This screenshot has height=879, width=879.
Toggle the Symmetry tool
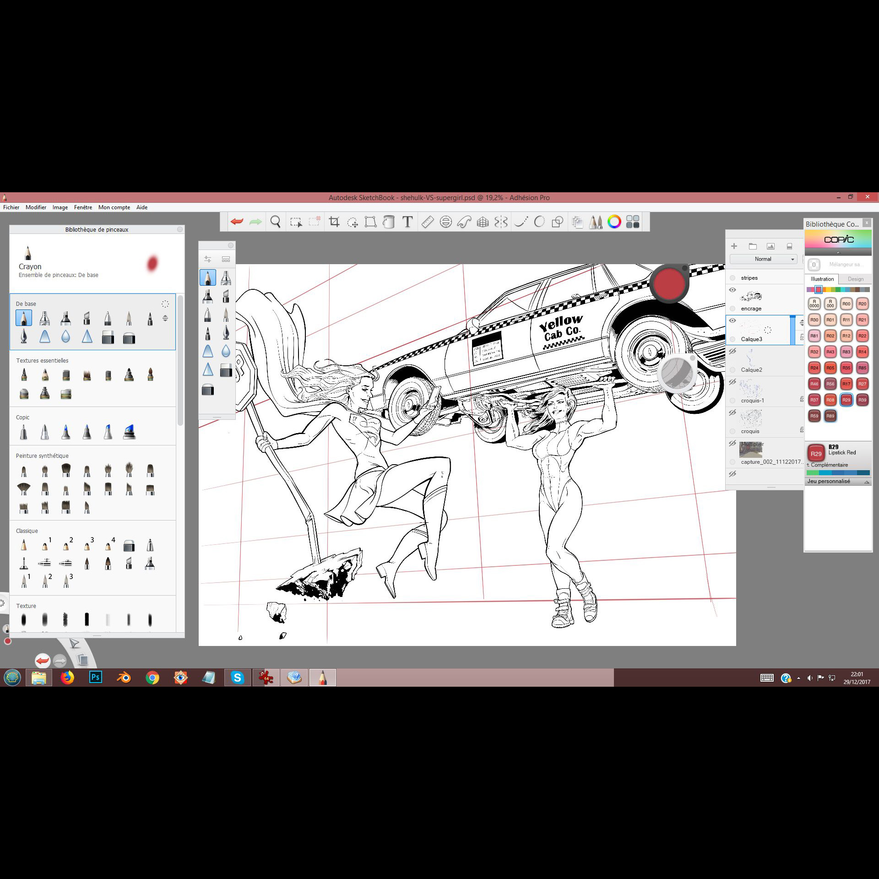501,222
